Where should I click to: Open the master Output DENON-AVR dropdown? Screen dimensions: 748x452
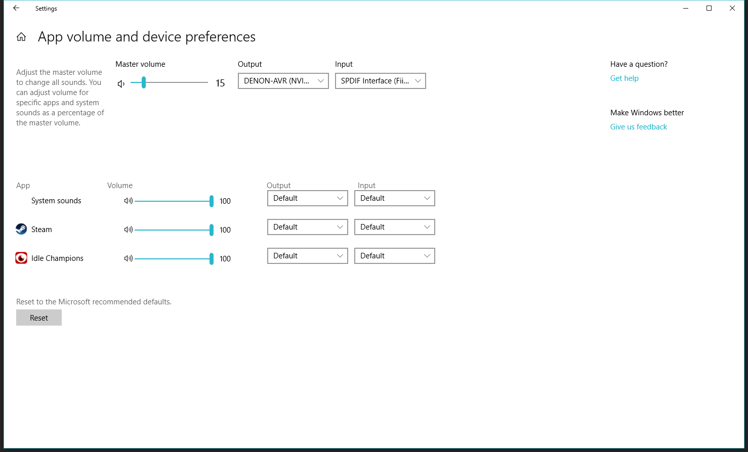283,81
